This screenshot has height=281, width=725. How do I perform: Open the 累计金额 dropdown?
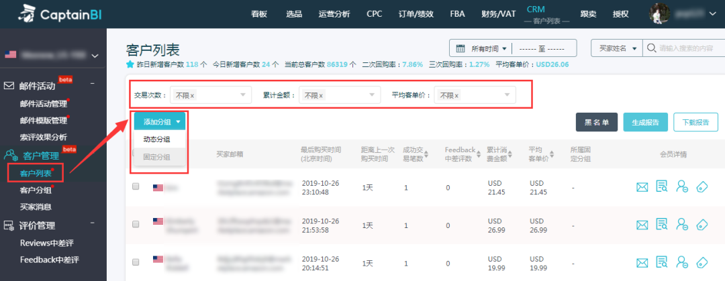coord(340,95)
